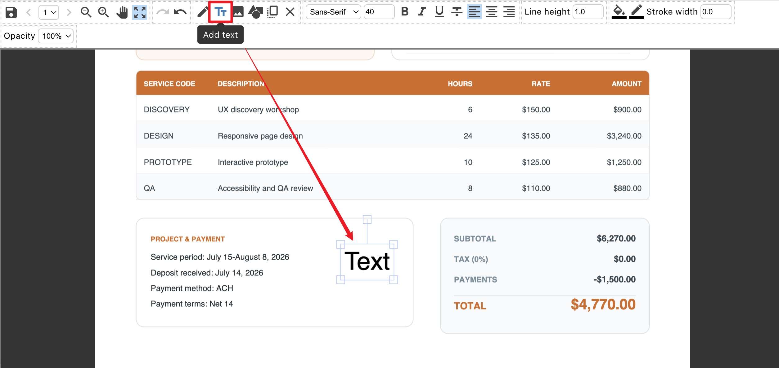Image resolution: width=779 pixels, height=368 pixels.
Task: Align text center
Action: pos(492,12)
